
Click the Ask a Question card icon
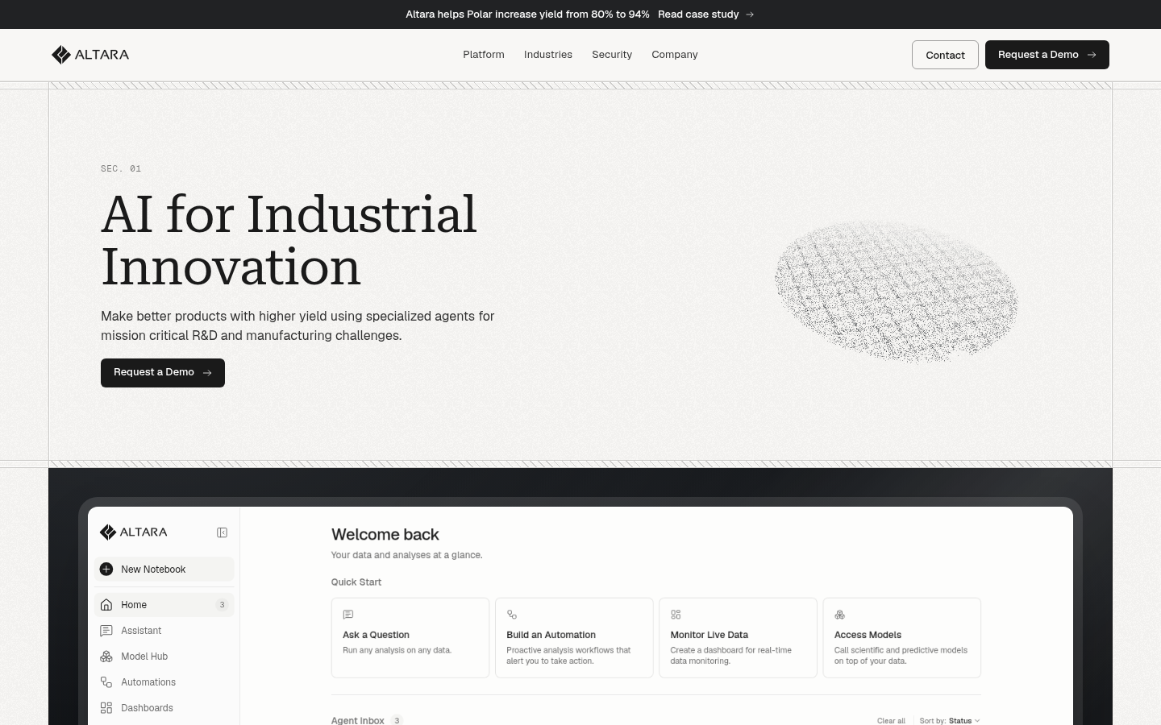pyautogui.click(x=348, y=615)
